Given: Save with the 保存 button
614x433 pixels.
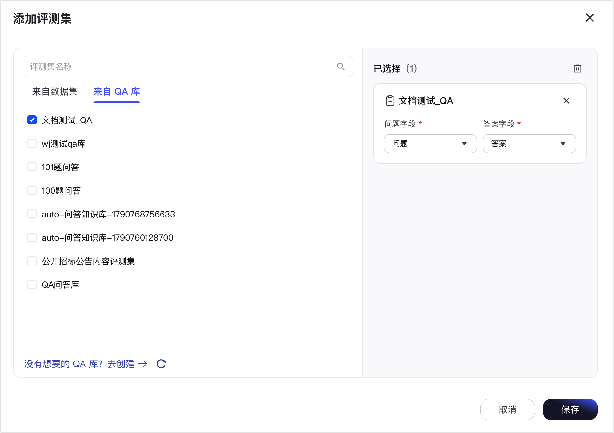Looking at the screenshot, I should [570, 409].
